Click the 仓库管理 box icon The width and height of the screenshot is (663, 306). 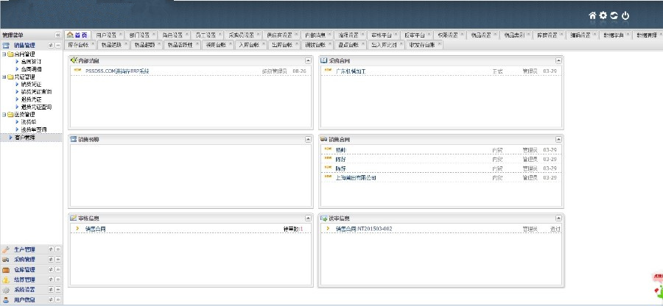point(6,270)
